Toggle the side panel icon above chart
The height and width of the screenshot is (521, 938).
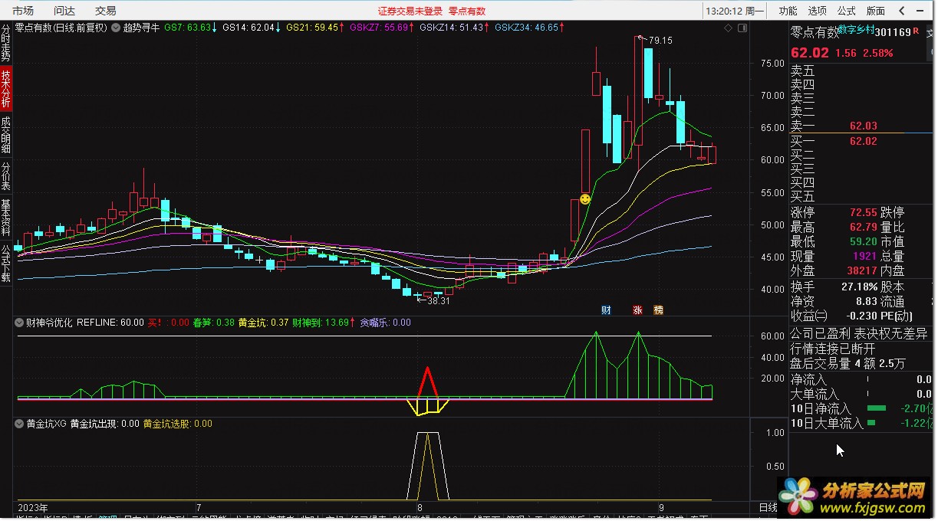click(742, 28)
